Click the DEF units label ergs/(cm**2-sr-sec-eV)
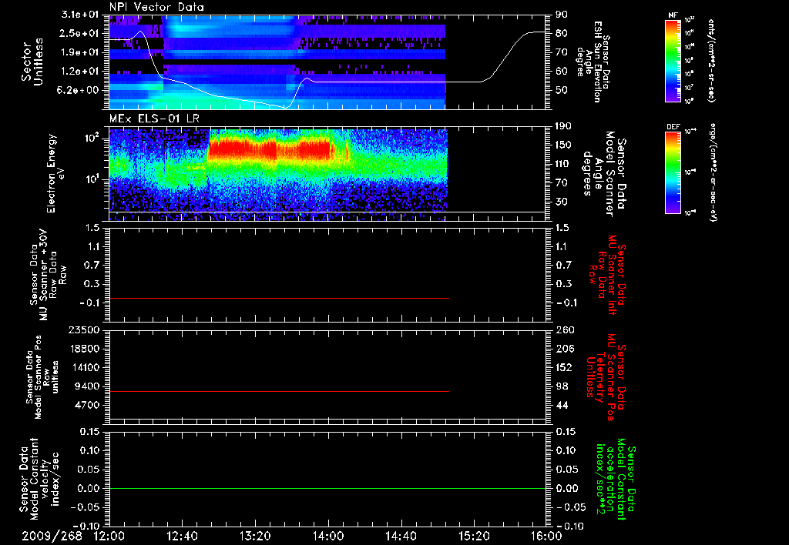 click(x=713, y=172)
